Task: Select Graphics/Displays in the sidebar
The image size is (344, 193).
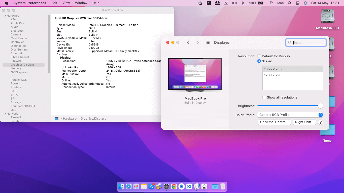Action: click(23, 65)
